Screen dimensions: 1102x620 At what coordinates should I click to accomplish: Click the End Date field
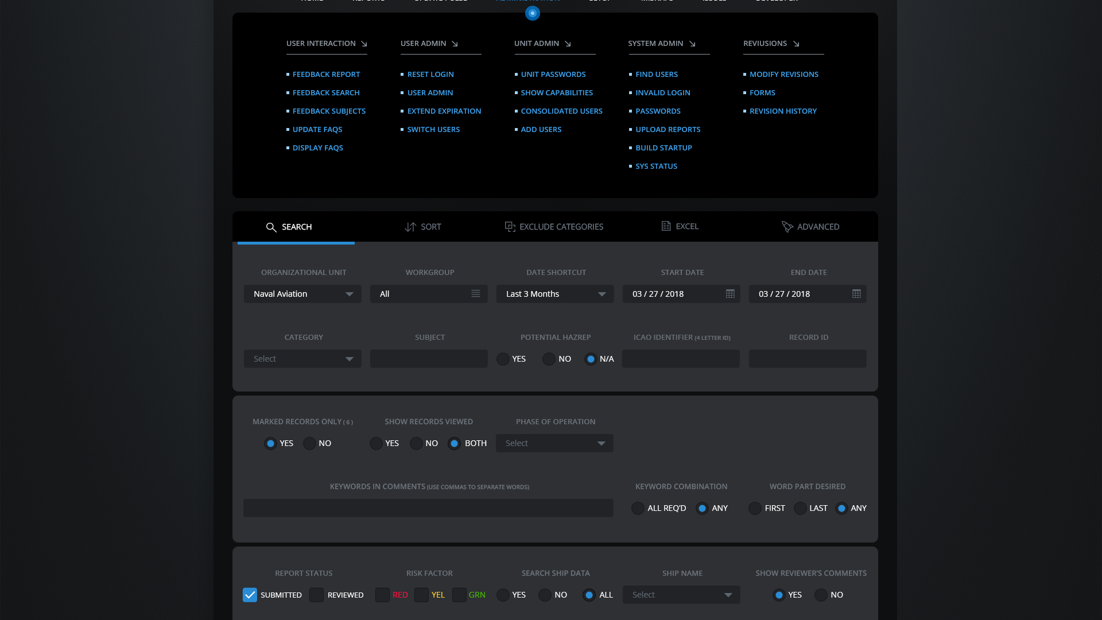(808, 294)
